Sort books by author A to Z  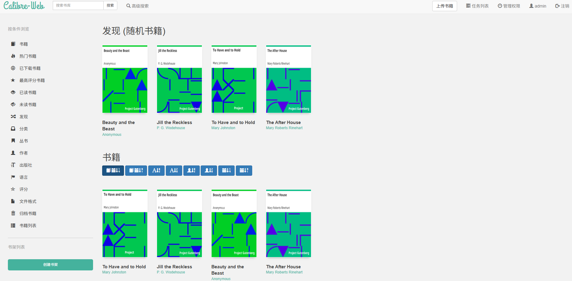[x=192, y=171]
